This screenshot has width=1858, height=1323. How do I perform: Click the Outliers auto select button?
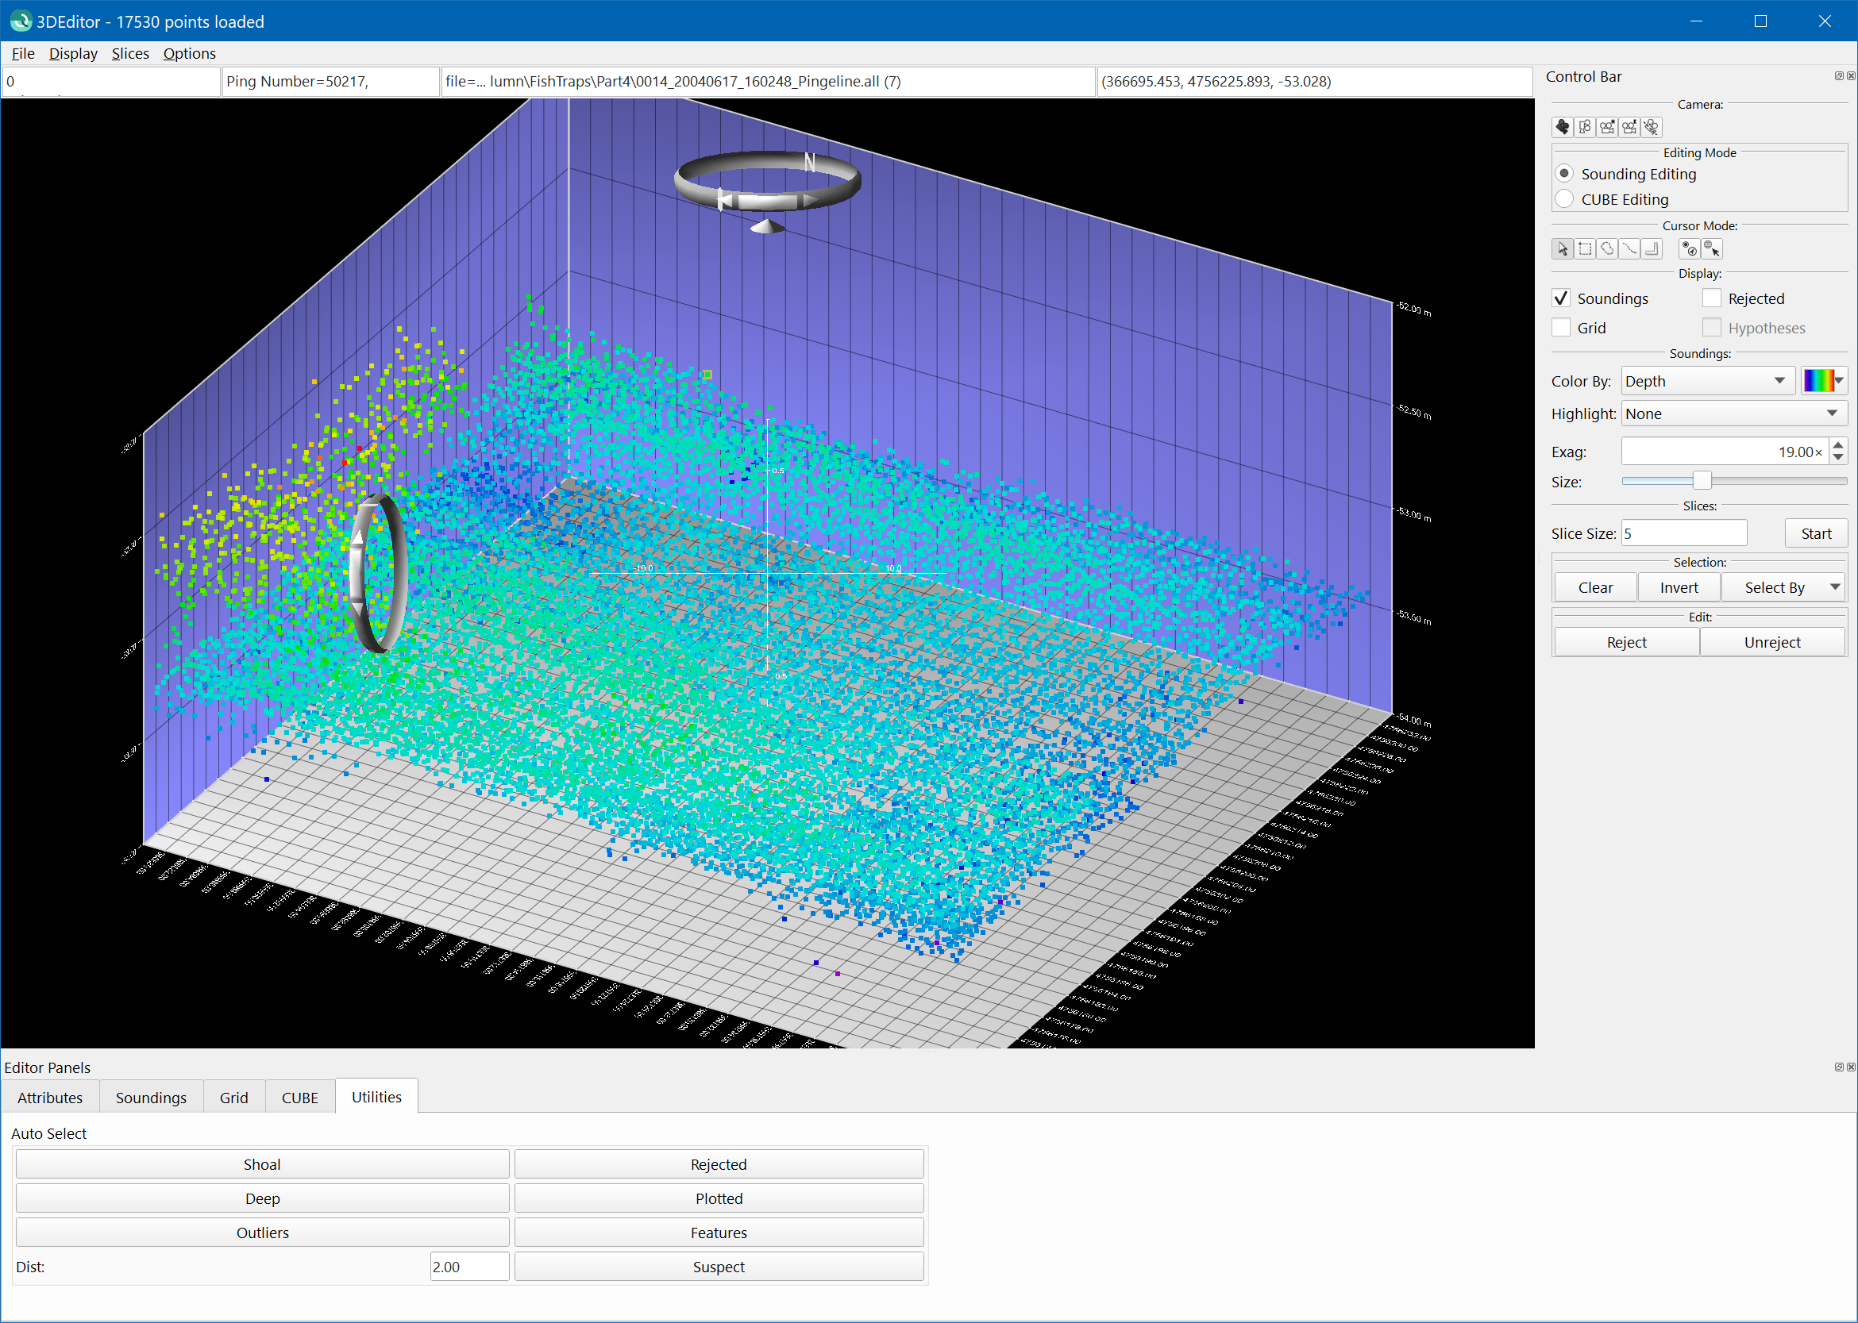pos(262,1233)
